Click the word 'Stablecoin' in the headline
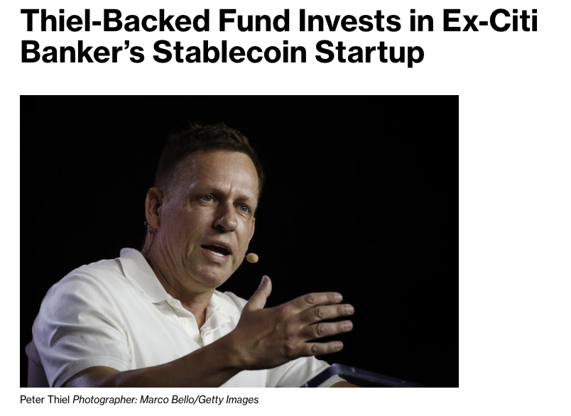This screenshot has height=416, width=571. (229, 52)
